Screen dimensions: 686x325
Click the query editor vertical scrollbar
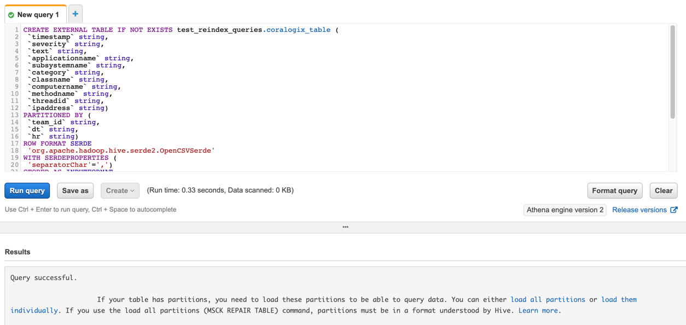[x=673, y=72]
